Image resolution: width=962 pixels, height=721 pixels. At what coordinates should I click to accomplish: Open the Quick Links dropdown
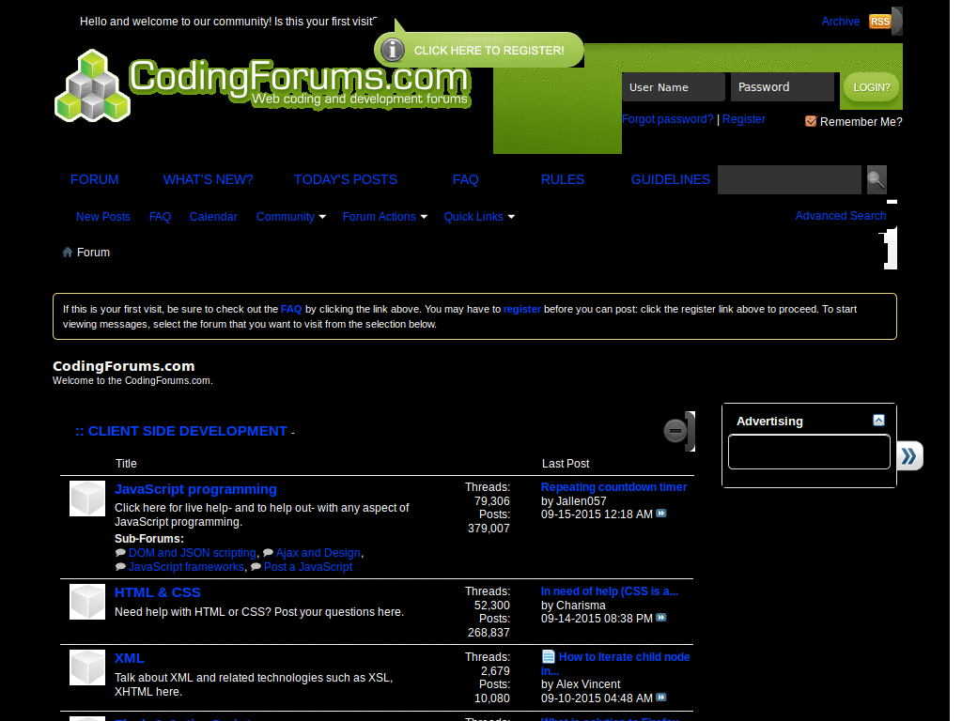tap(479, 217)
